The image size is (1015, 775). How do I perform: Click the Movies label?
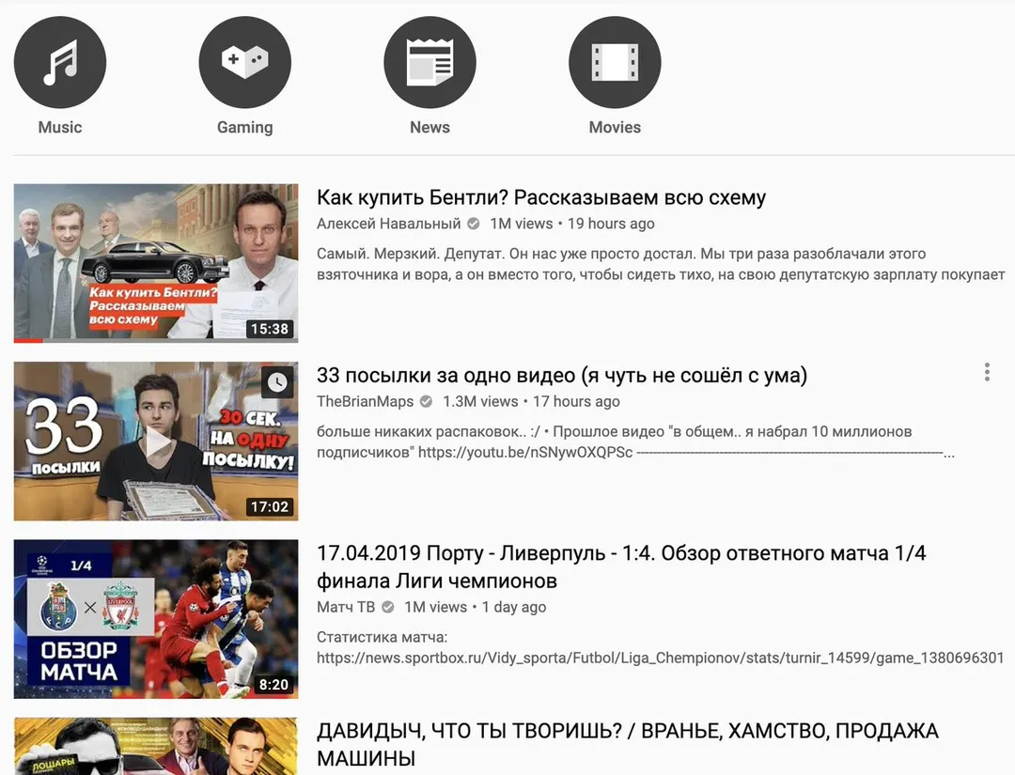point(615,128)
